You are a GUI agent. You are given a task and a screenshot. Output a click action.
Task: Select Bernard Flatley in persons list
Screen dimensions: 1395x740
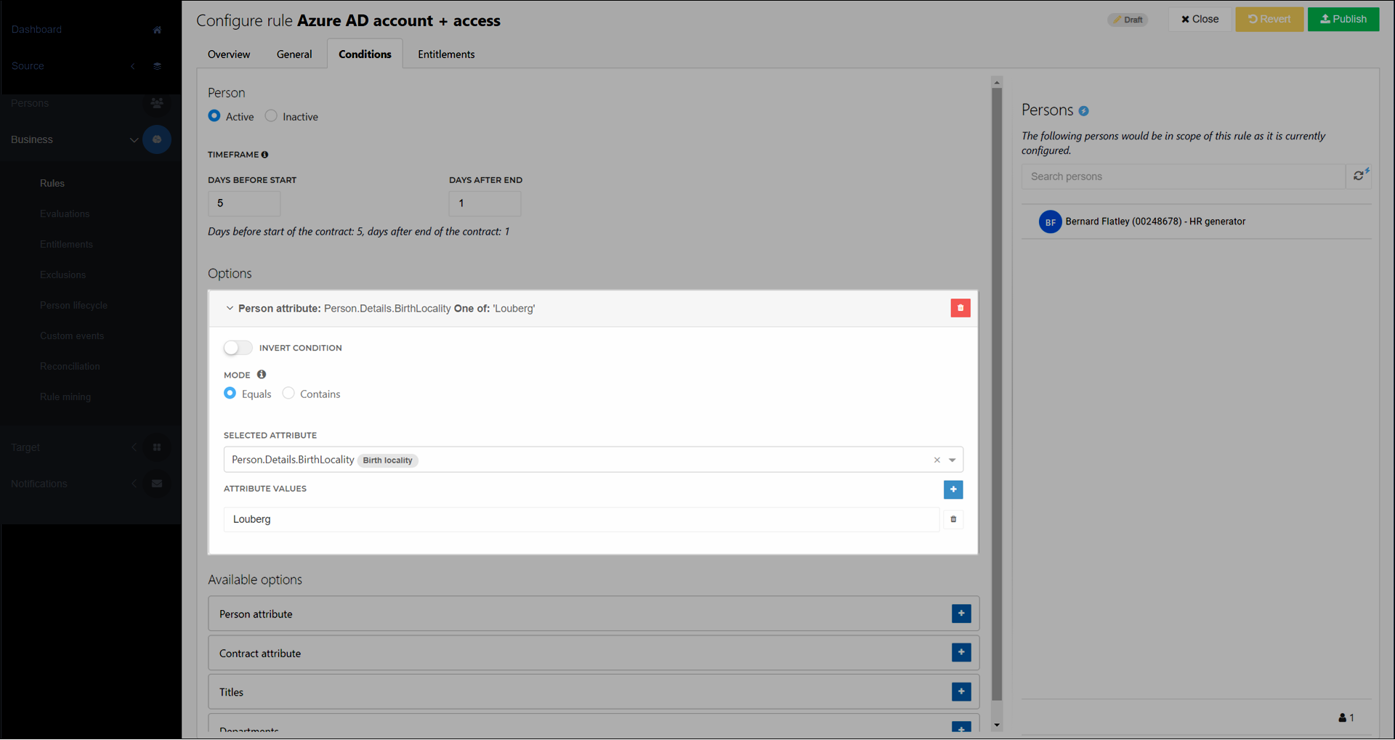[1197, 221]
